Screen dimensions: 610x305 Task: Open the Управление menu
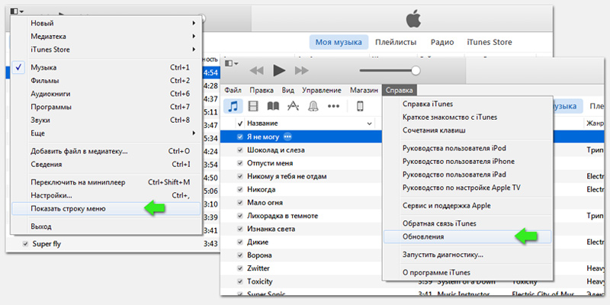tap(322, 90)
